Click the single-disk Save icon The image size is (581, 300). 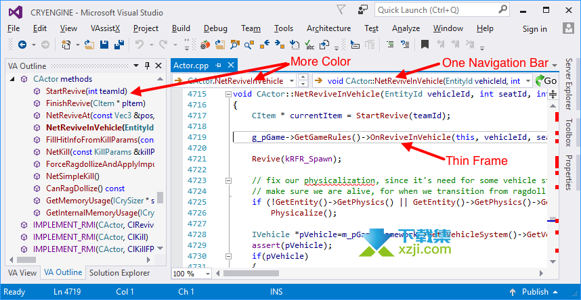point(104,45)
